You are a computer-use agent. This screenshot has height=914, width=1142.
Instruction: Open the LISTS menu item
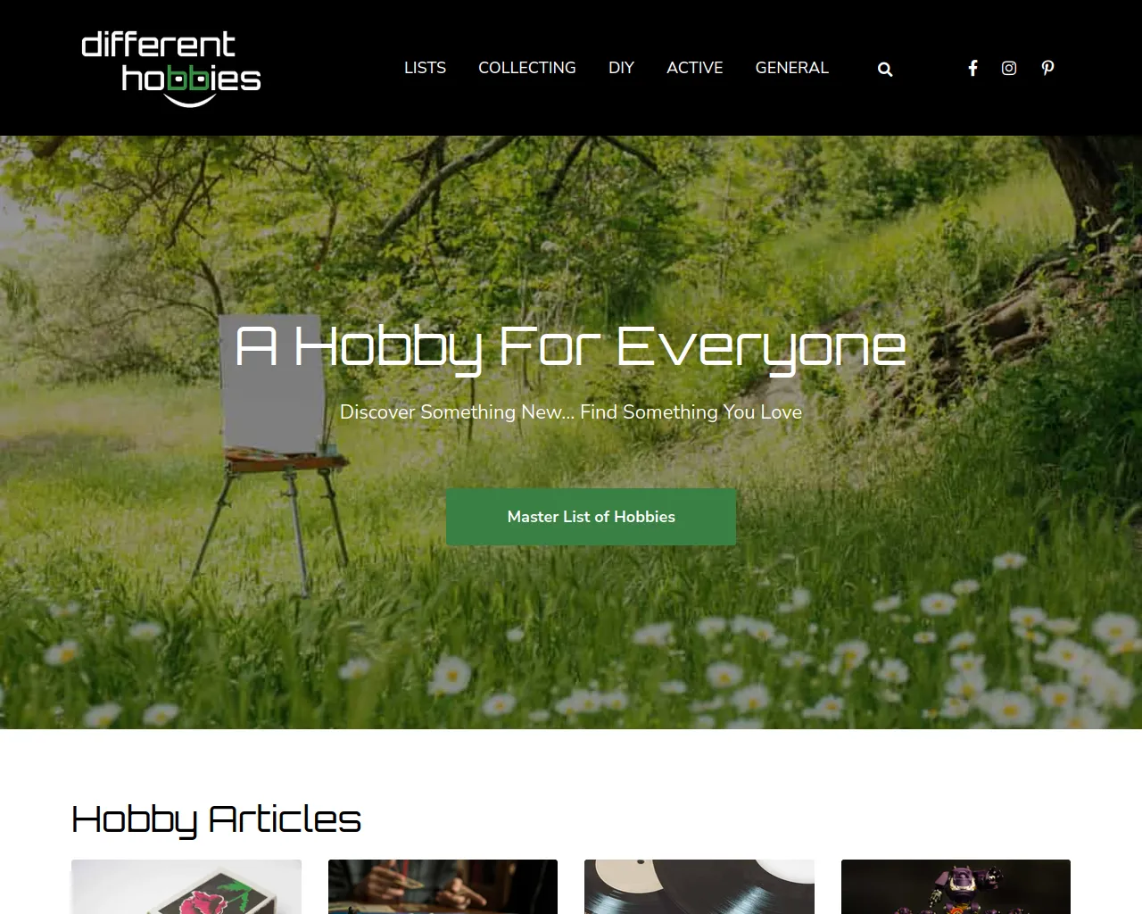(x=425, y=68)
